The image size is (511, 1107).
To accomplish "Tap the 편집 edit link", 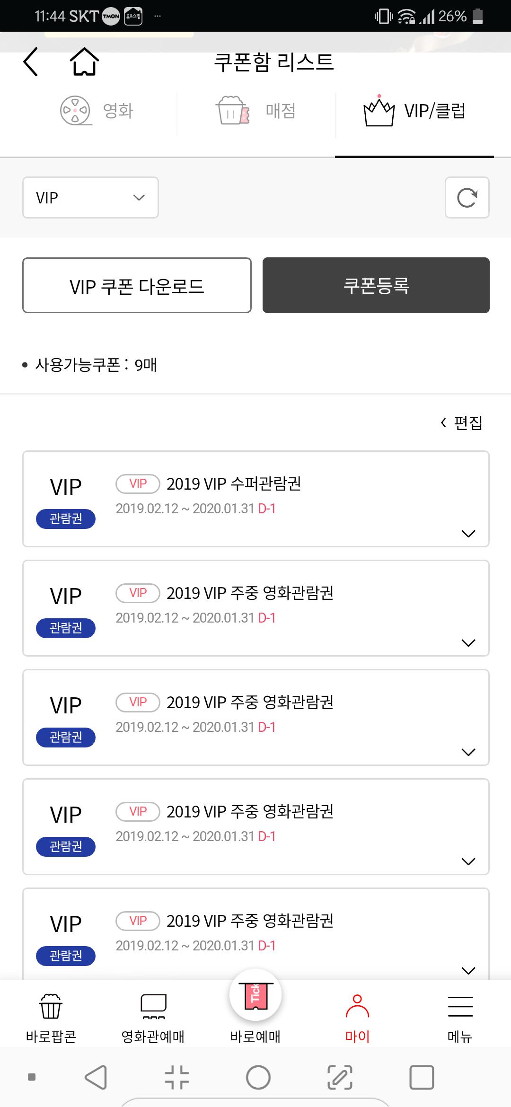I will (x=462, y=422).
